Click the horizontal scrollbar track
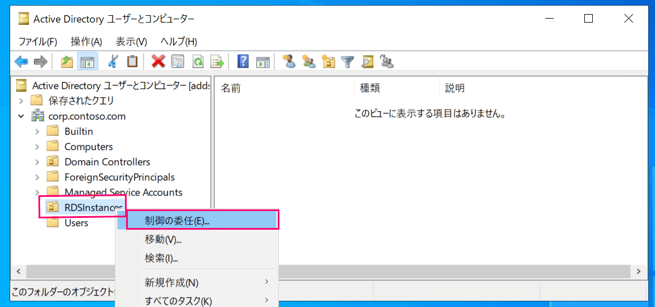This screenshot has width=655, height=307. 455,271
